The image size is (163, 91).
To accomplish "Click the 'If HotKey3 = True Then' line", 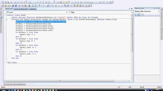I will pos(27,45).
